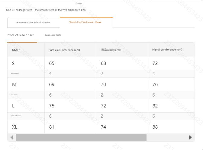The image size is (203, 150).
Task: Click the Clothes length (cm) column header
Action: pyautogui.click(x=111, y=50)
